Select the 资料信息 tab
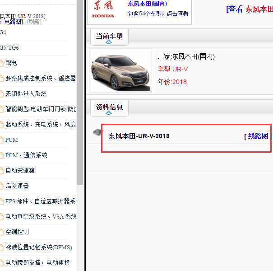273x271 pixels. coord(109,108)
